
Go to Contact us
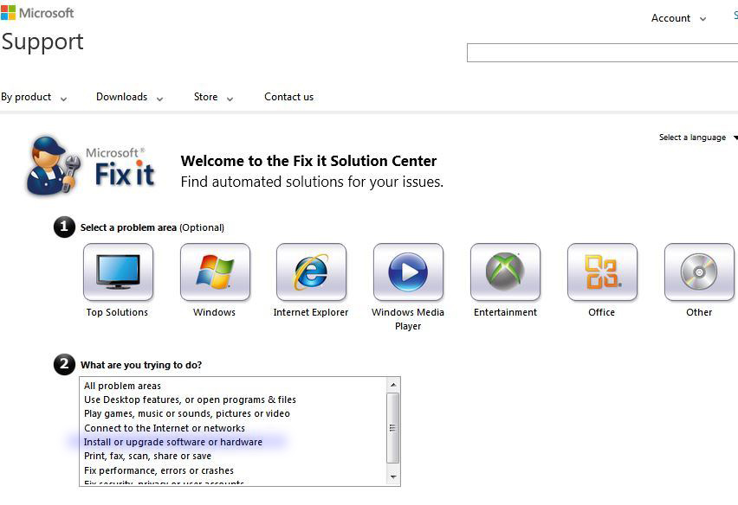tap(288, 97)
